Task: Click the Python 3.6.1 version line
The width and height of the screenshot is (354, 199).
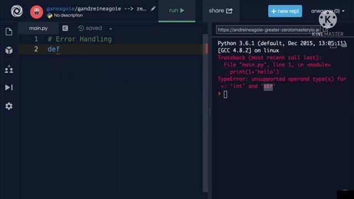Action: (x=282, y=43)
